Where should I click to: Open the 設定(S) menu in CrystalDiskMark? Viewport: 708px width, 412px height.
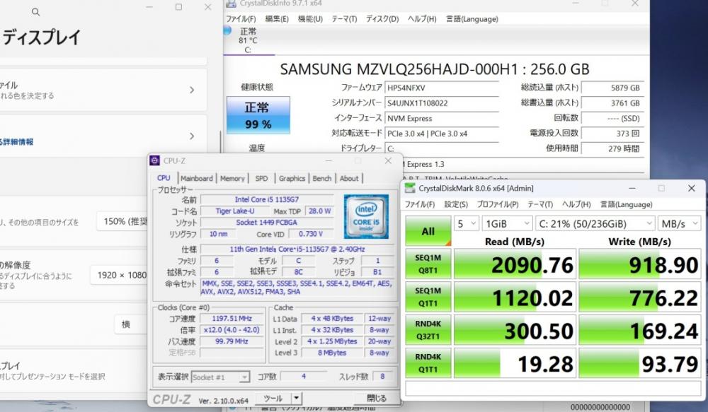[456, 204]
